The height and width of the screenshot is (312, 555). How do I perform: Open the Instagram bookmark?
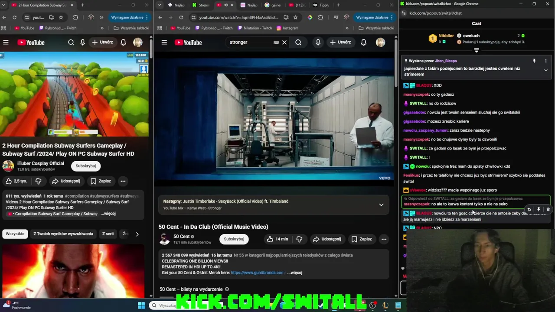click(x=287, y=28)
